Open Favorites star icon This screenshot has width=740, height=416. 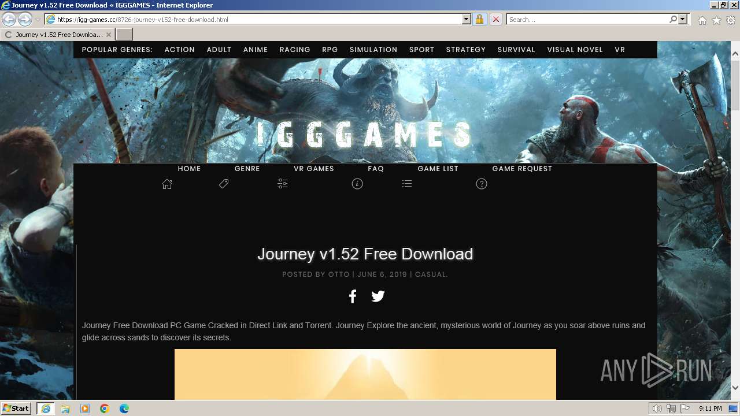tap(716, 20)
